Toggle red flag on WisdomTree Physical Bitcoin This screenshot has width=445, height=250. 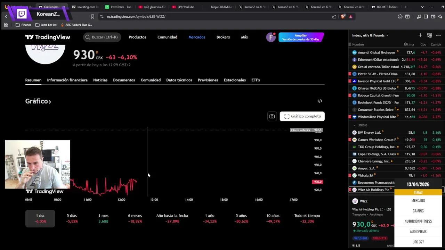[x=350, y=117]
